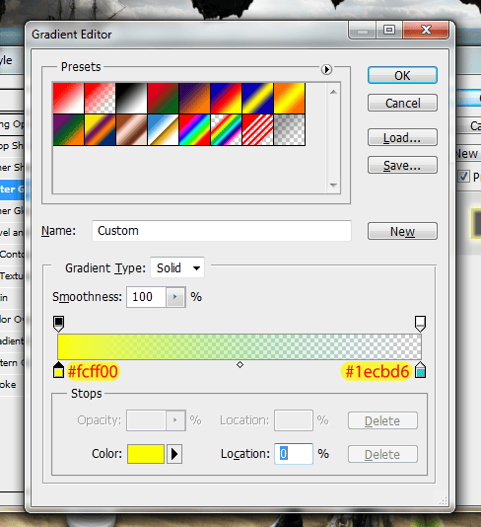Click the color stop Location field
This screenshot has width=481, height=527.
pos(294,454)
